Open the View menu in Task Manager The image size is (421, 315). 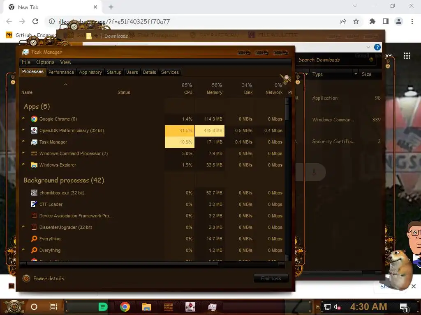click(65, 62)
